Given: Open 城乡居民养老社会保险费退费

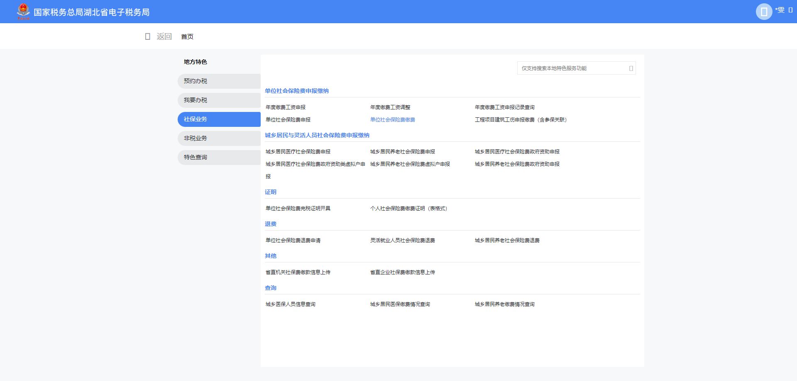Looking at the screenshot, I should [x=507, y=240].
